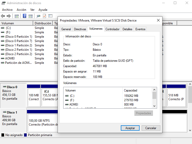Click the show/hide console tree icon
The image size is (192, 144).
tap(17, 16)
